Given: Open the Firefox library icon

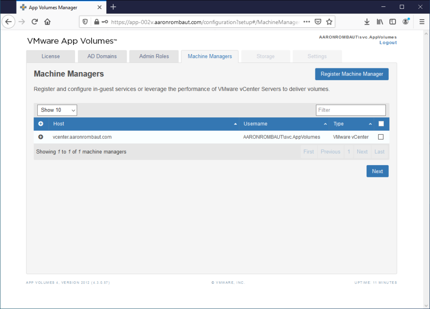Looking at the screenshot, I should point(380,22).
